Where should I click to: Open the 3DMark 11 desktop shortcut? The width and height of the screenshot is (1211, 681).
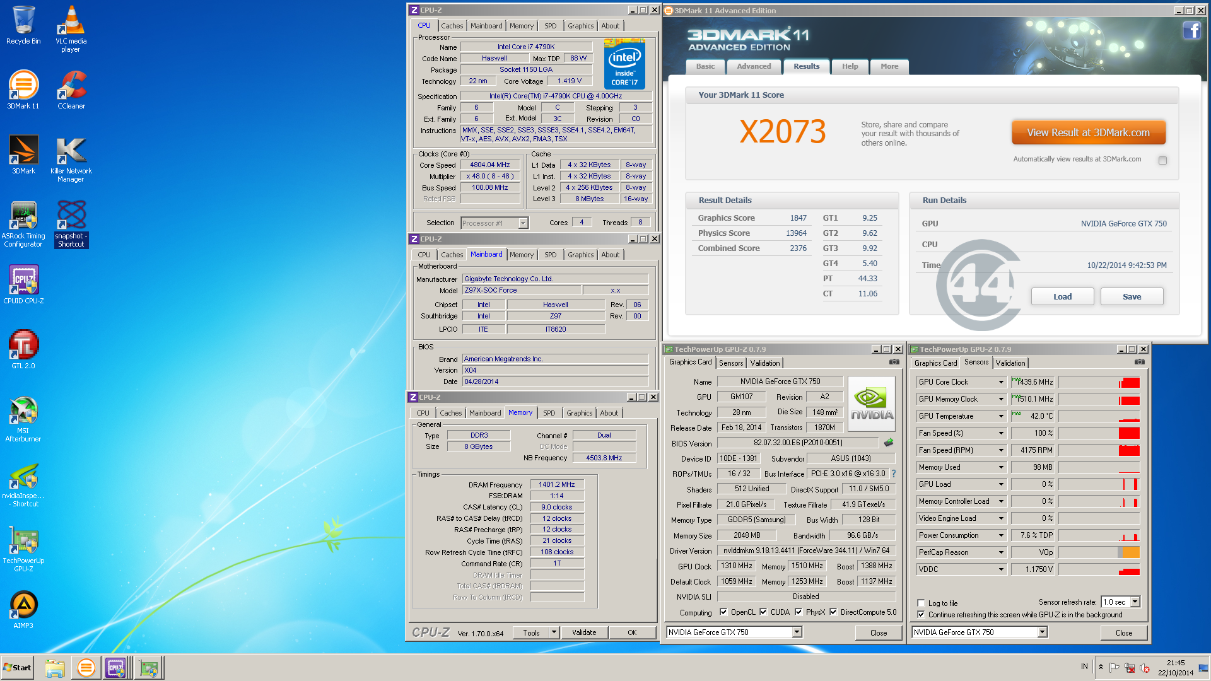pos(23,90)
